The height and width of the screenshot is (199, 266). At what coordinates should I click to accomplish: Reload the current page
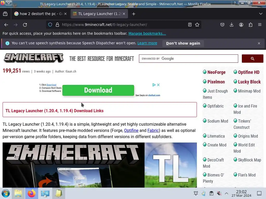click(x=25, y=25)
